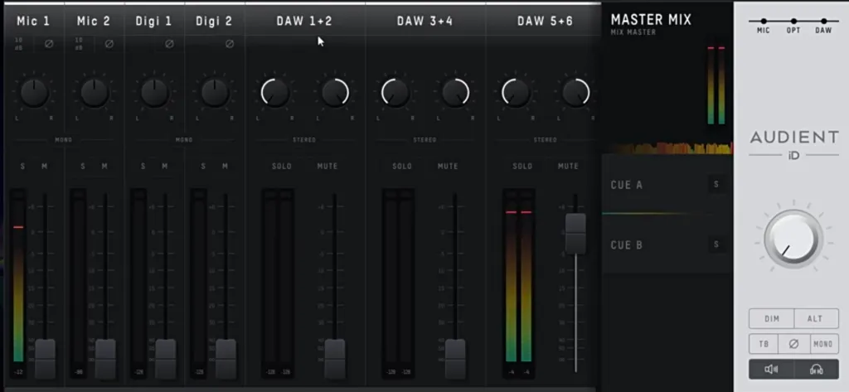
Task: Click the main Audient iD volume knob
Action: pyautogui.click(x=793, y=240)
